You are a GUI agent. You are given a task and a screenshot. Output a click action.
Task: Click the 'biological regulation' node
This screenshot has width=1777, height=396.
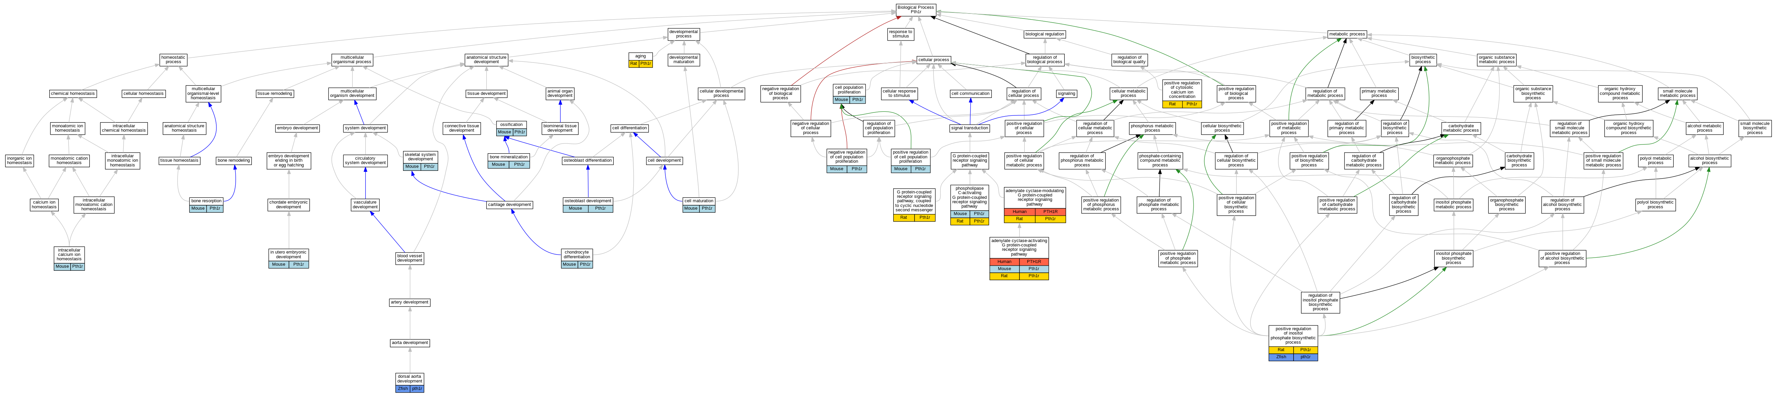[1044, 34]
